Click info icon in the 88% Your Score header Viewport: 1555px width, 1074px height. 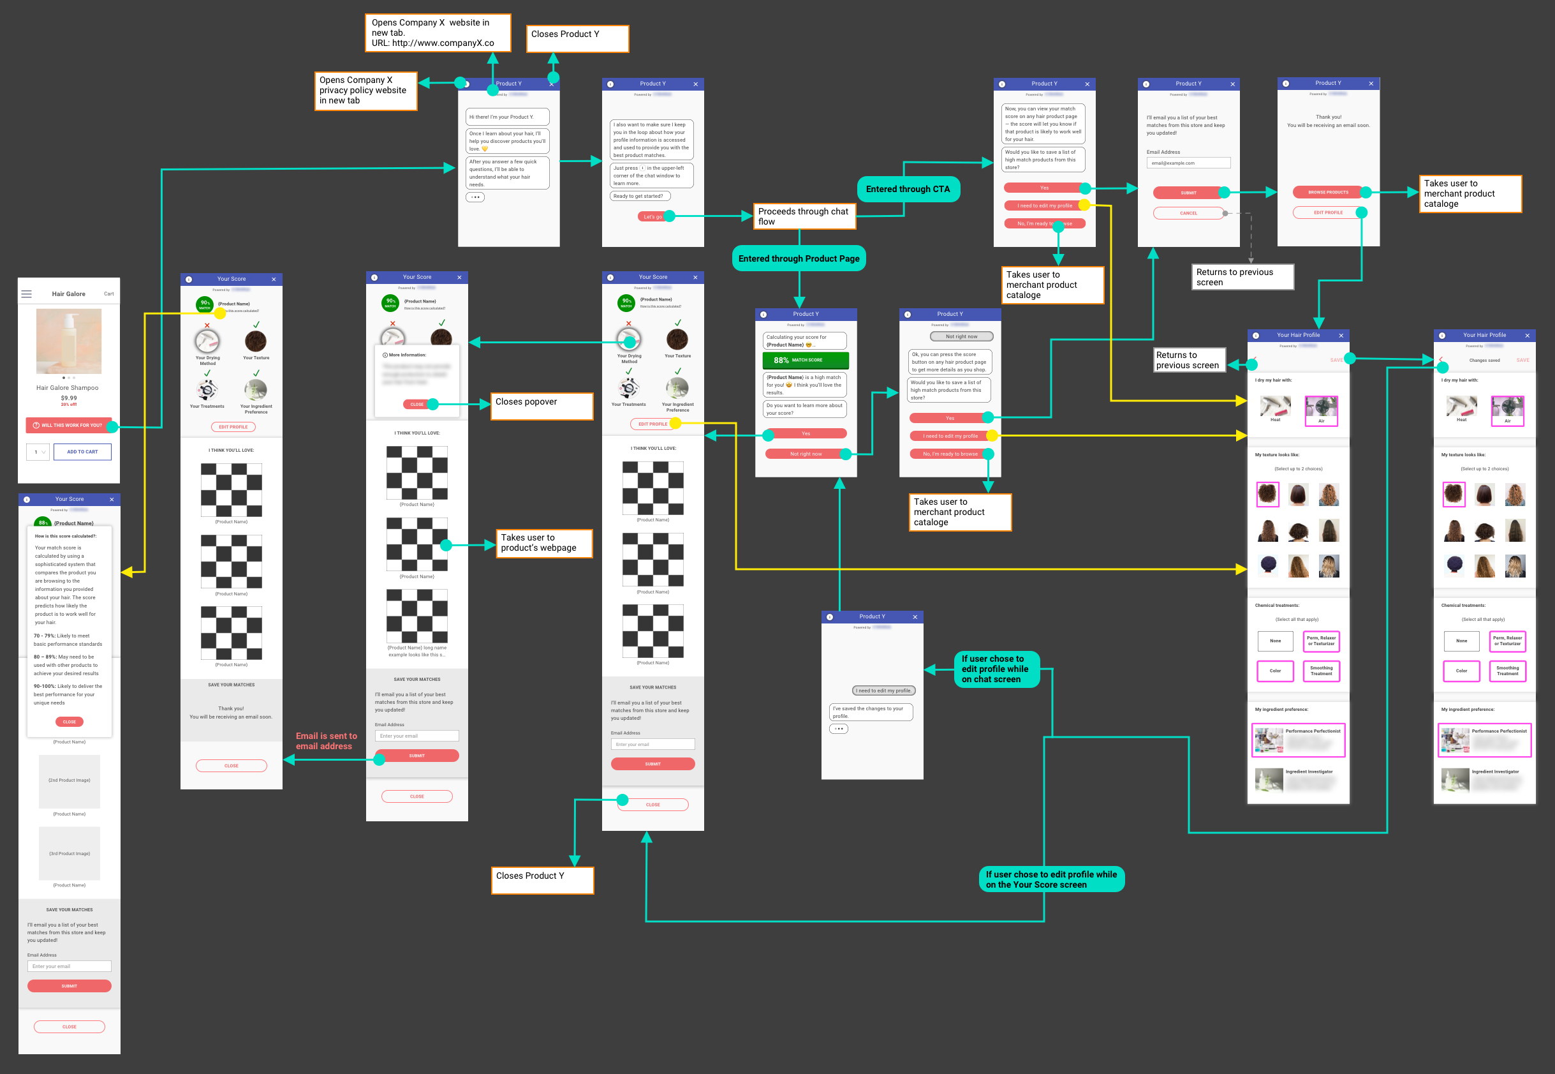pos(27,500)
